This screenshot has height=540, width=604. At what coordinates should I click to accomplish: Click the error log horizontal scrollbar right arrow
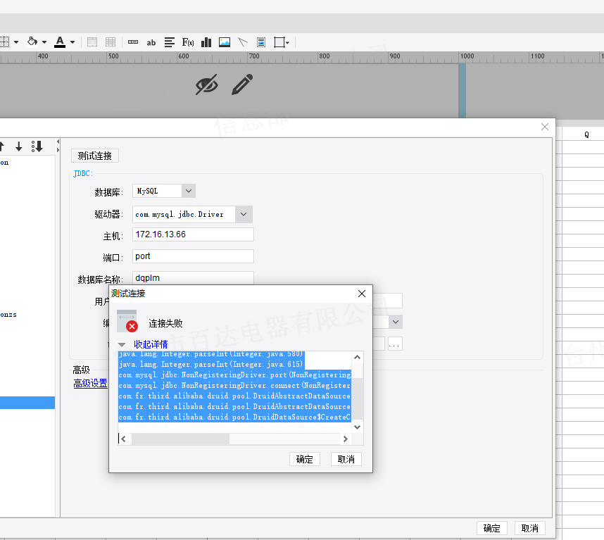(x=345, y=439)
